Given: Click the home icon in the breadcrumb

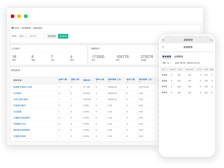Looking at the screenshot, I should pyautogui.click(x=13, y=28).
